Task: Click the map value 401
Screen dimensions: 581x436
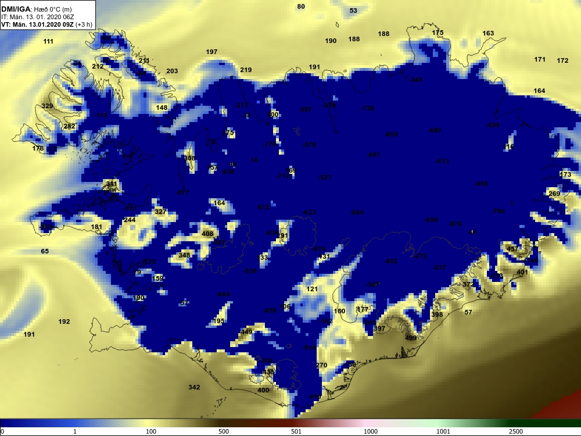Action: tap(522, 272)
